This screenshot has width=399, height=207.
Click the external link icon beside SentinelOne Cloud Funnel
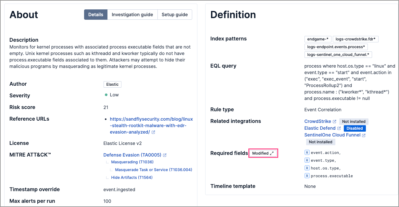[x=363, y=135]
